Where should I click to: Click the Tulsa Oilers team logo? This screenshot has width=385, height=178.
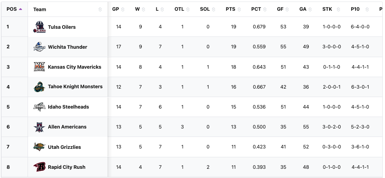click(x=39, y=27)
